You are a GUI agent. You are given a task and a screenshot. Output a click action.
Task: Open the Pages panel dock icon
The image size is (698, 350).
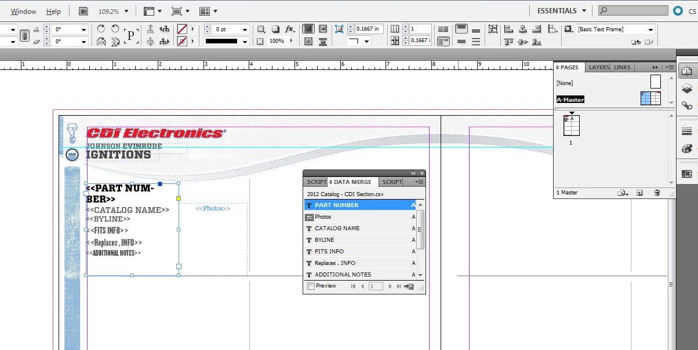click(x=686, y=71)
